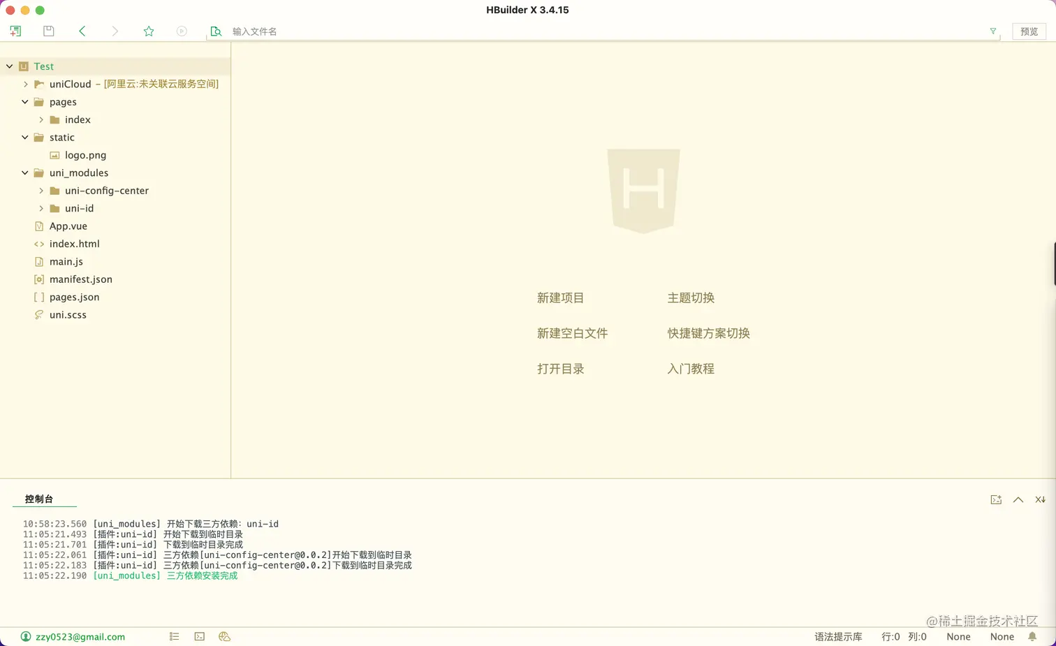The height and width of the screenshot is (646, 1056).
Task: Click the dark scrollbar handle at the right edge
Action: [x=1054, y=264]
